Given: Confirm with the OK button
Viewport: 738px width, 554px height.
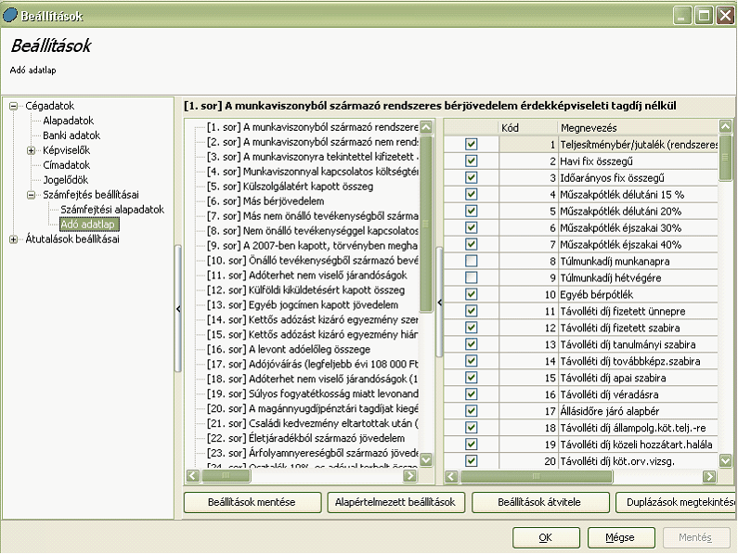Looking at the screenshot, I should [546, 537].
